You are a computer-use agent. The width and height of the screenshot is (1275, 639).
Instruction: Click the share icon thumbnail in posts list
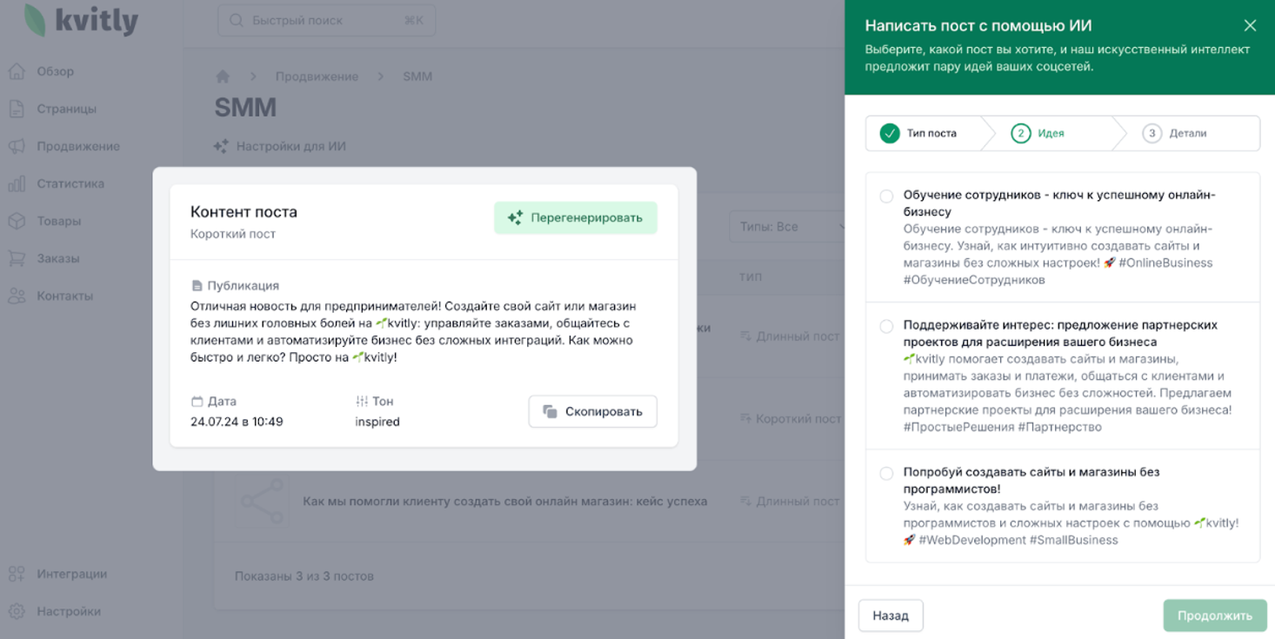point(262,501)
